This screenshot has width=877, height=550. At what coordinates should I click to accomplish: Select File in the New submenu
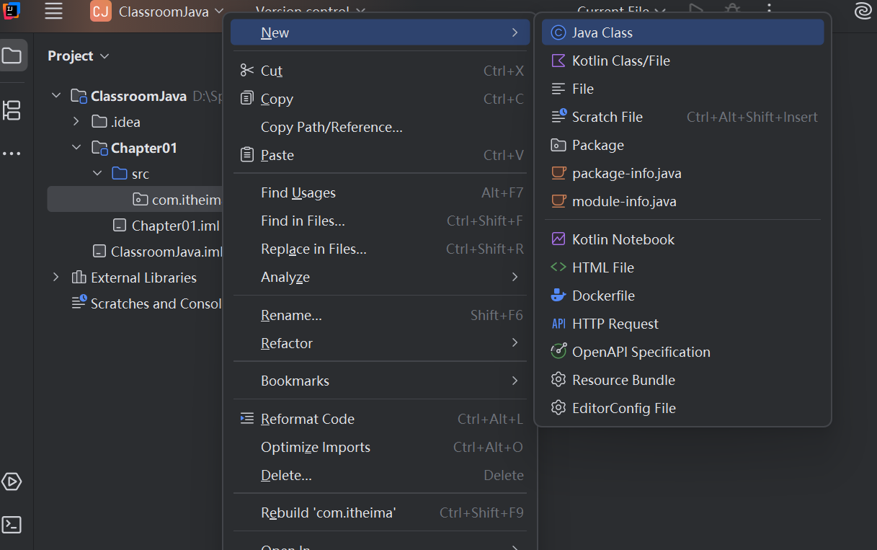pyautogui.click(x=682, y=89)
